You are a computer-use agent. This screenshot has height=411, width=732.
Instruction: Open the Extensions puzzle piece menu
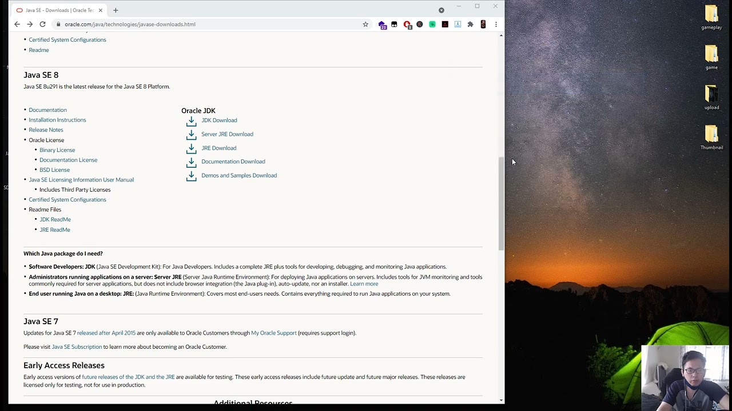(x=470, y=24)
